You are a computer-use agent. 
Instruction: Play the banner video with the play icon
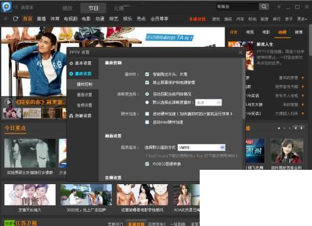pos(8,102)
